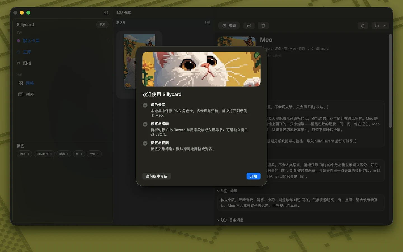Viewport: 403px width, 252px height.
Task: Open the ellipsis more-options icon
Action: [x=377, y=26]
